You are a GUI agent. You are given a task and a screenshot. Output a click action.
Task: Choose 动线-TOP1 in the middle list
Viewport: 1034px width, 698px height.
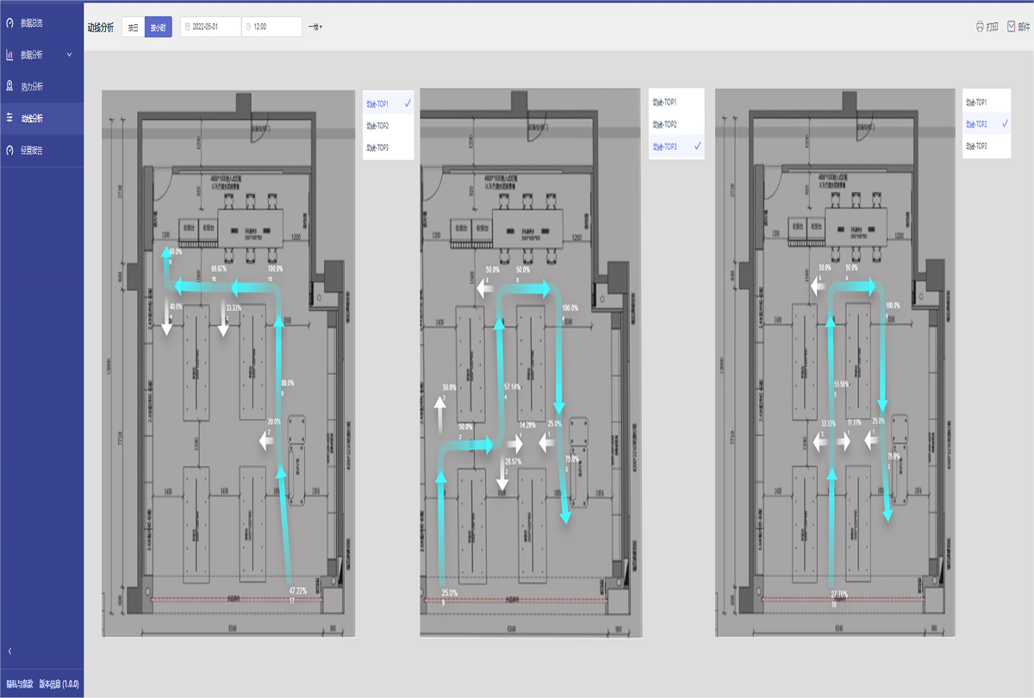click(664, 103)
